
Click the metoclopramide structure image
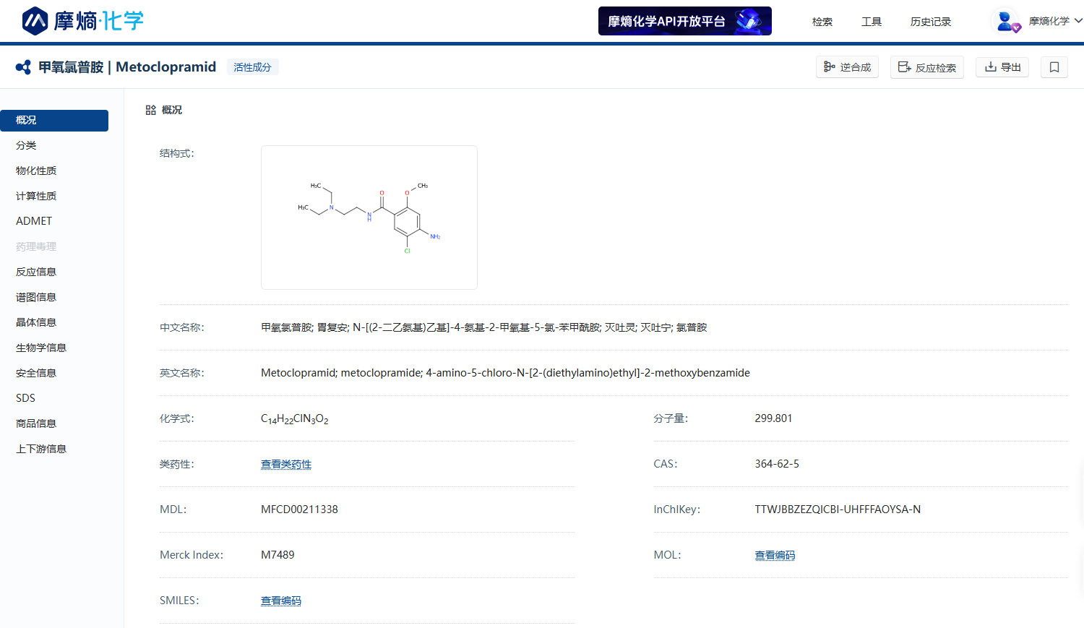(x=369, y=218)
